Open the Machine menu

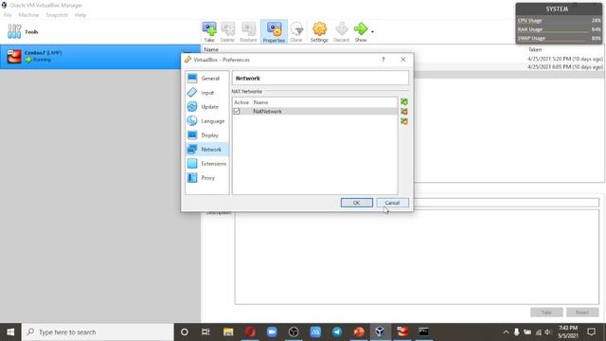coord(28,15)
